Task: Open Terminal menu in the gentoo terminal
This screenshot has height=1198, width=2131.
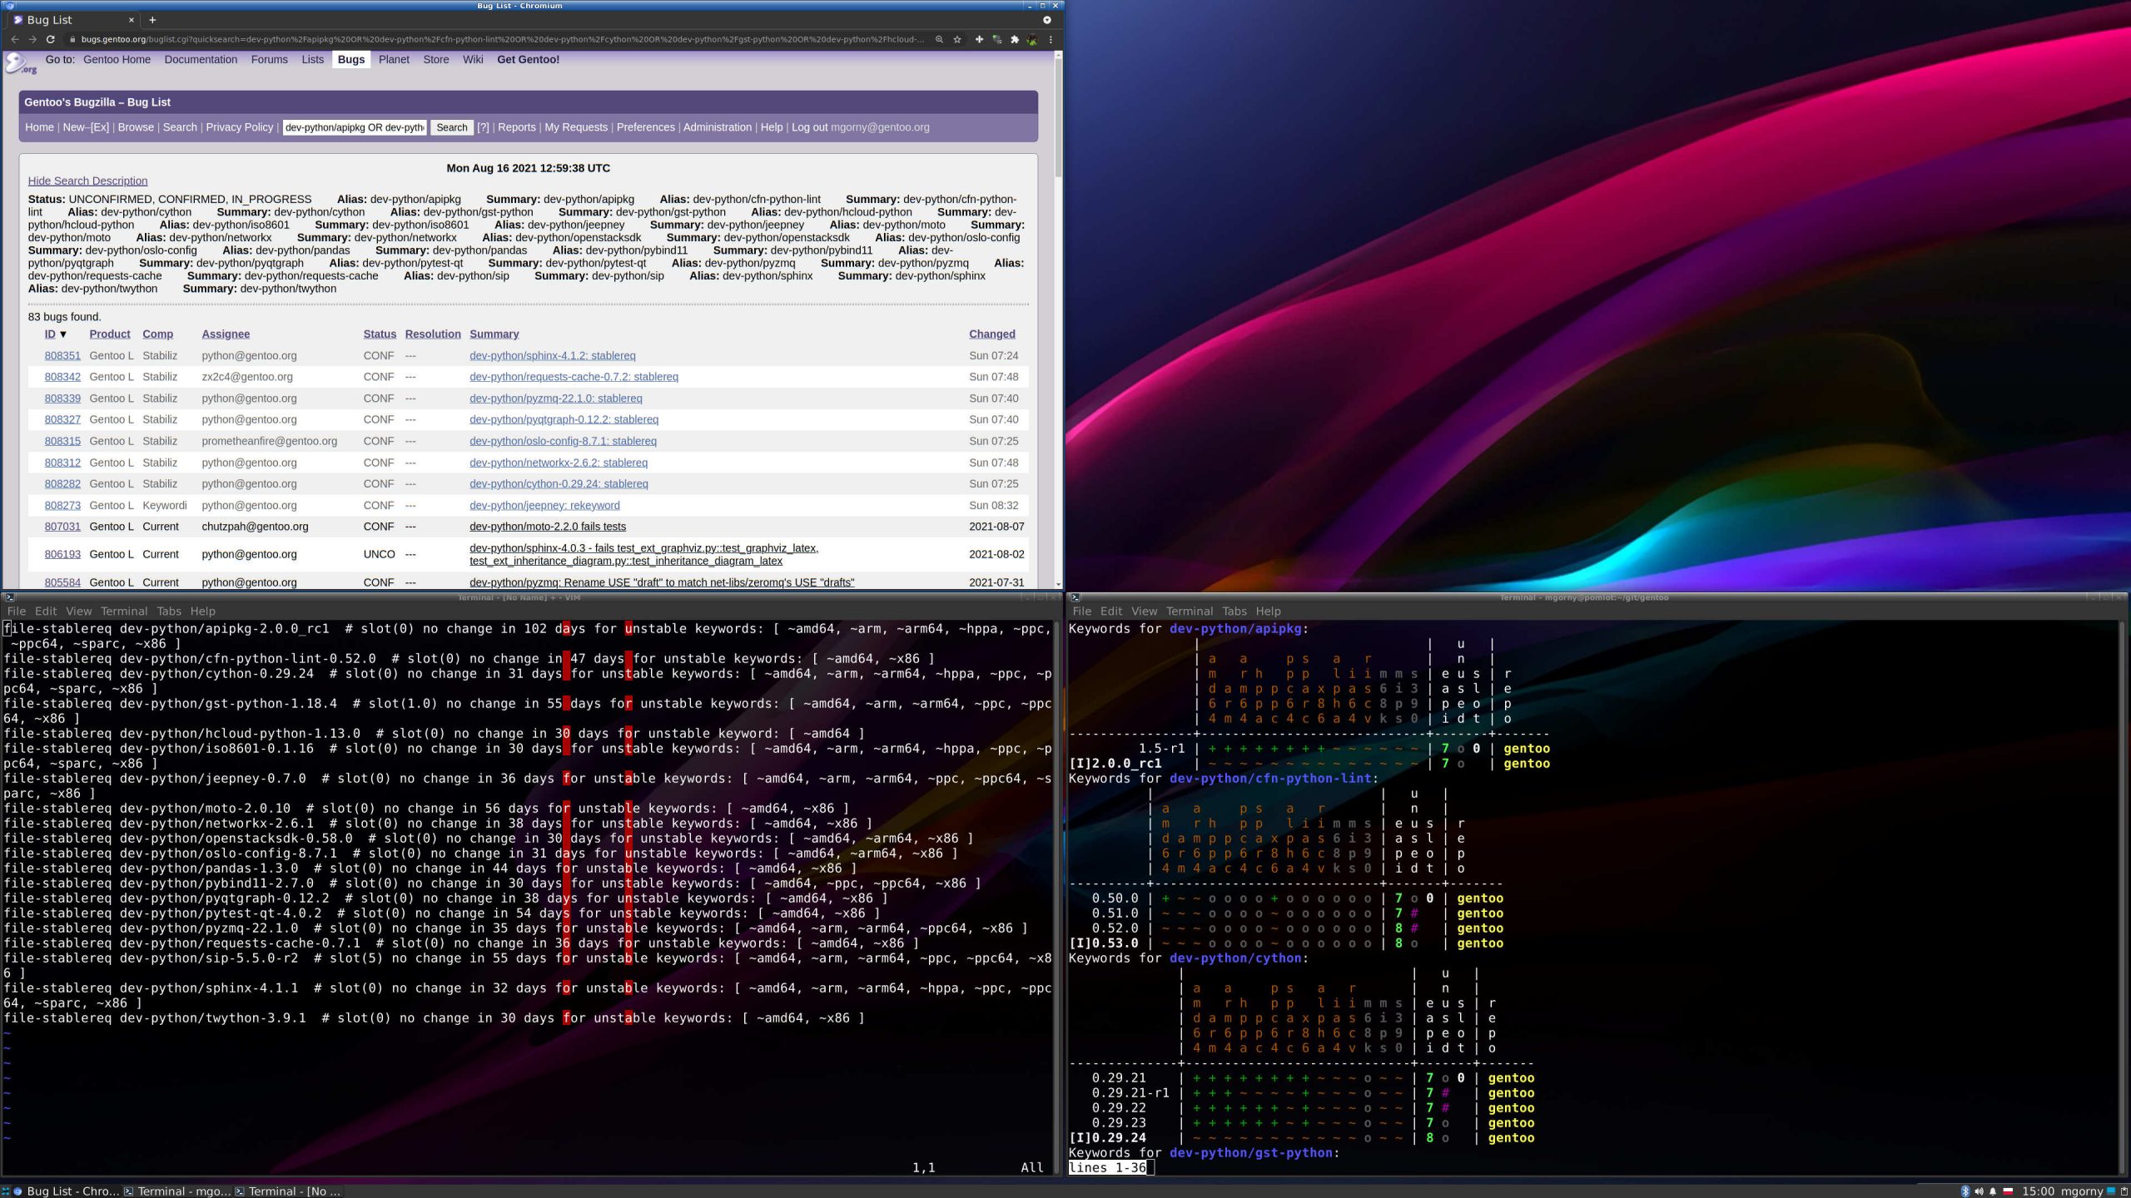Action: [1189, 611]
